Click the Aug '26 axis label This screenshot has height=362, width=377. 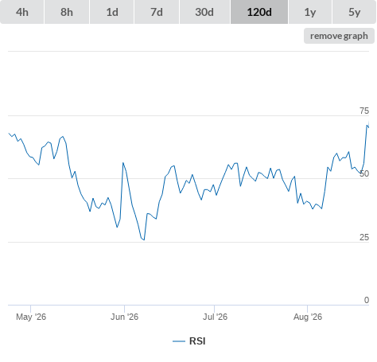[x=308, y=317]
